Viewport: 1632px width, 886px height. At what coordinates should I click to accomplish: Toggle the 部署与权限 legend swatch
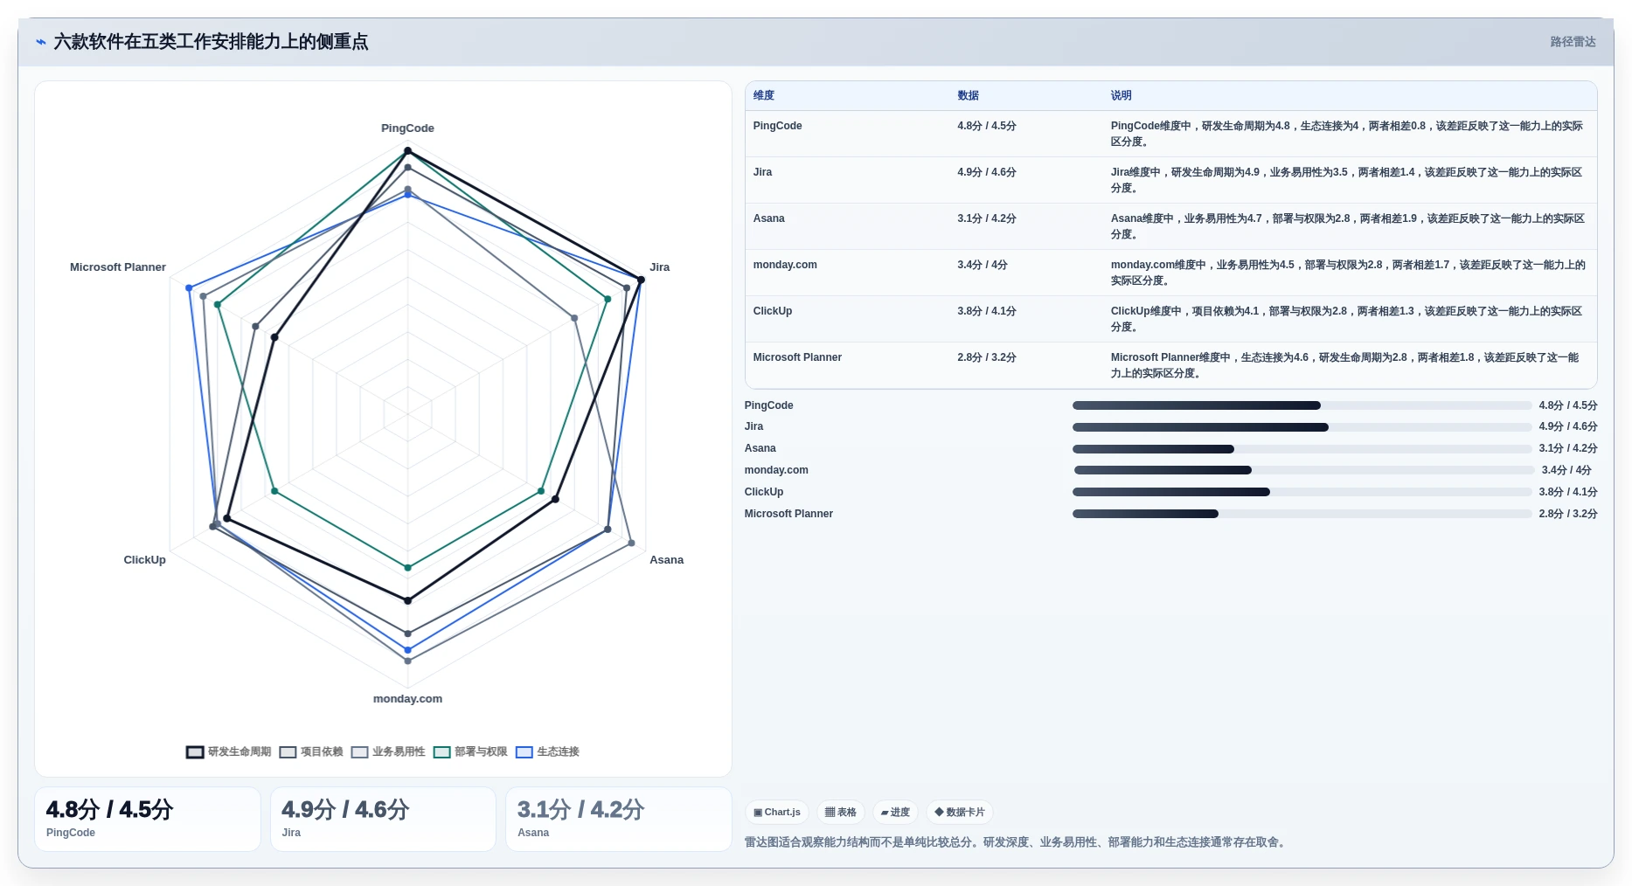(x=441, y=752)
